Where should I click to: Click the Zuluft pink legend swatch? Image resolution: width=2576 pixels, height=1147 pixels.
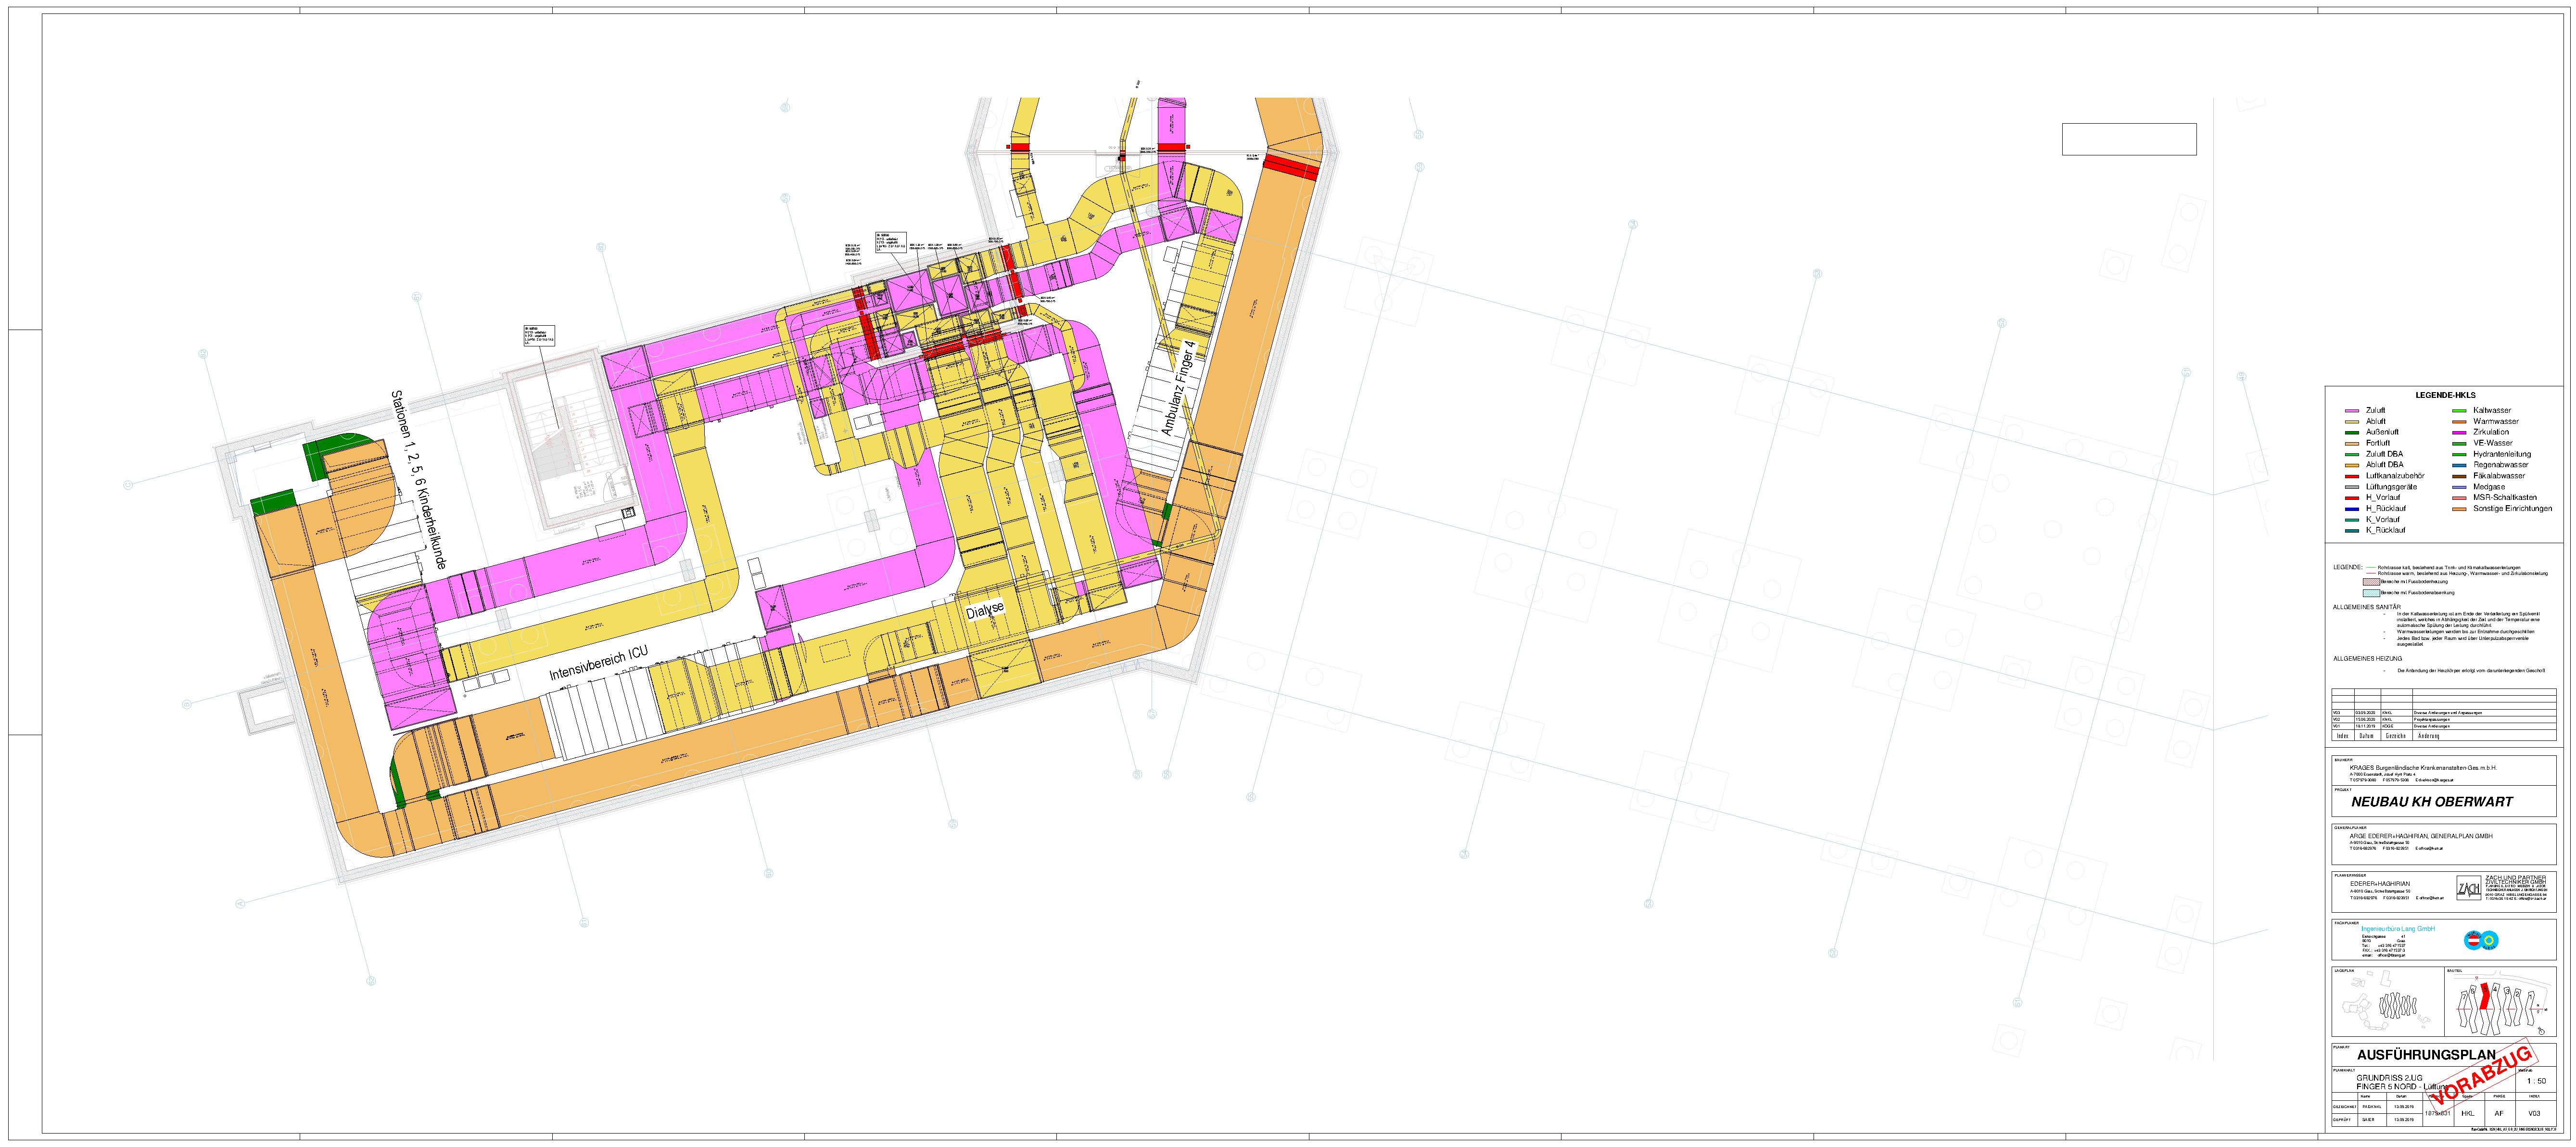[2352, 411]
